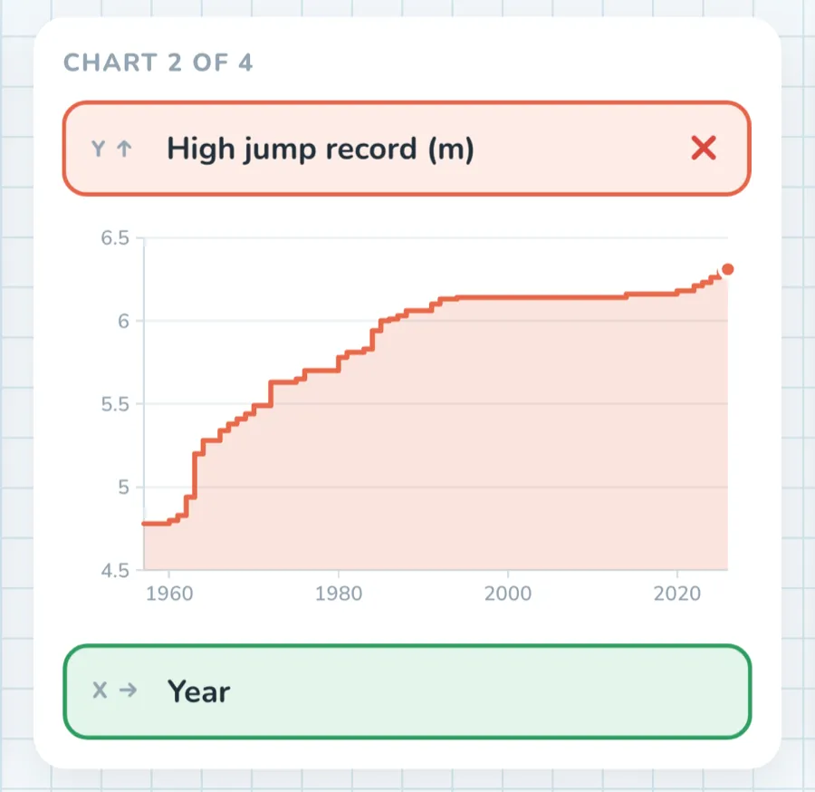Click the Y up-arrow icon
The height and width of the screenshot is (792, 815).
[x=124, y=149]
